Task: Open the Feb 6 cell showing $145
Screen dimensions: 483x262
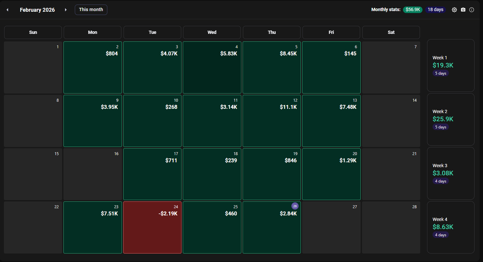Action: pos(331,68)
